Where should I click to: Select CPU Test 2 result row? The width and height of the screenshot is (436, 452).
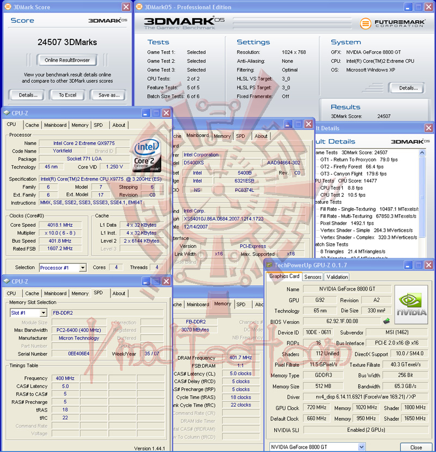(343, 195)
